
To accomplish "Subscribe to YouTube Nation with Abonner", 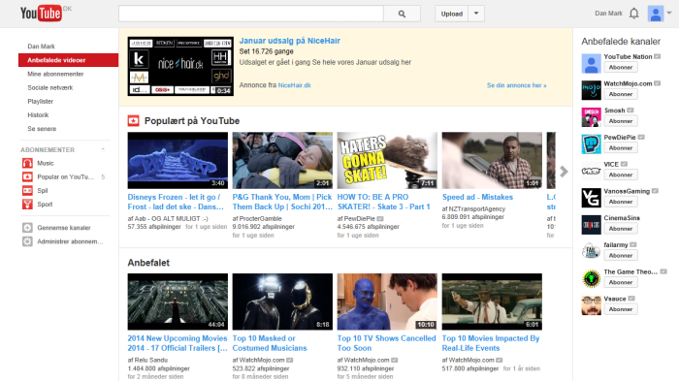I will coord(621,67).
